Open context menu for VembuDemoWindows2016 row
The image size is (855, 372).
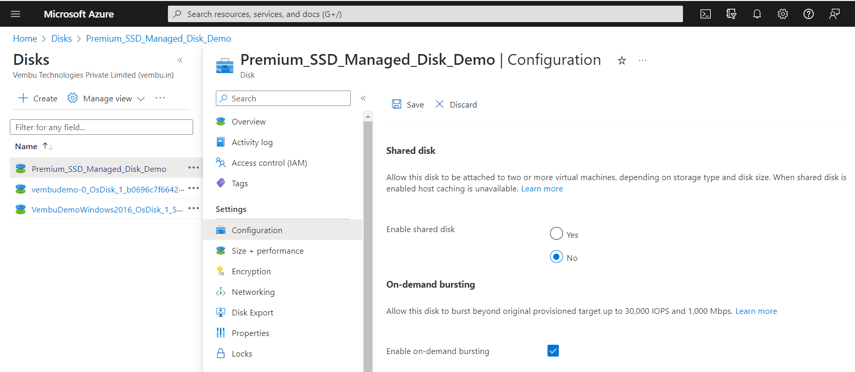(194, 208)
